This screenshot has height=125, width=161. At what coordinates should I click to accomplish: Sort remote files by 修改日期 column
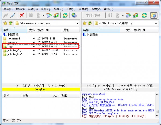[43, 30]
